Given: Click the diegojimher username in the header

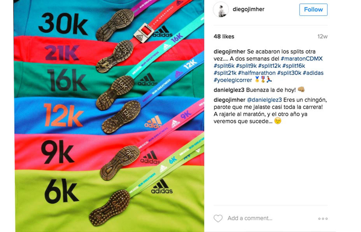Looking at the screenshot, I should click(x=249, y=9).
